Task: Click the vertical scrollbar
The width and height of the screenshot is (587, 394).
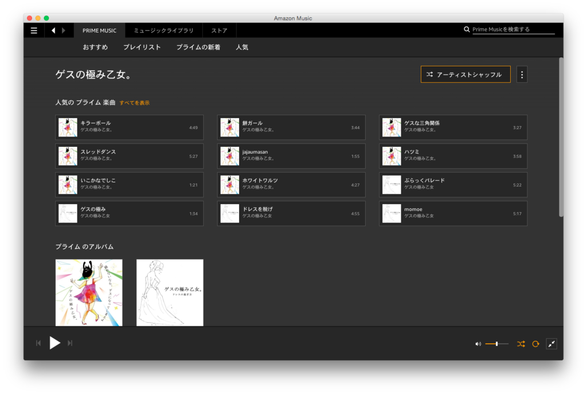Action: [561, 137]
